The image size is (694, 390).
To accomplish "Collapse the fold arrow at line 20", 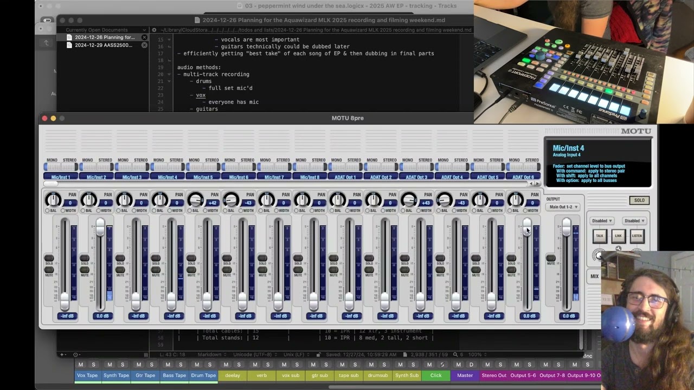I will 169,74.
